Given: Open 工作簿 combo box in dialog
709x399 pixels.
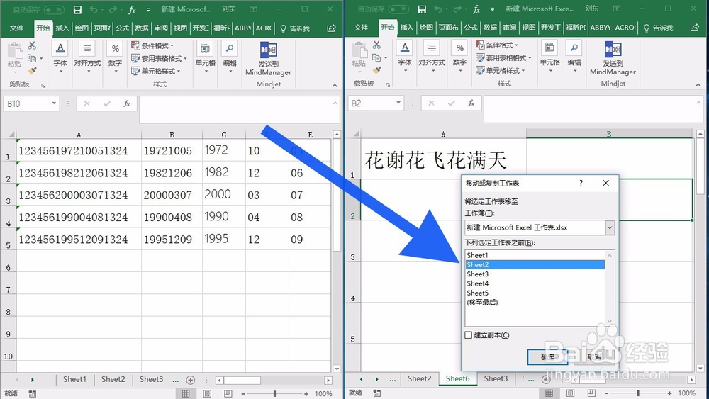Looking at the screenshot, I should (540, 227).
